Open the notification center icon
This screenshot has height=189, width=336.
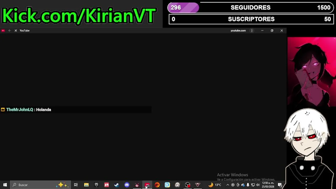pyautogui.click(x=280, y=185)
